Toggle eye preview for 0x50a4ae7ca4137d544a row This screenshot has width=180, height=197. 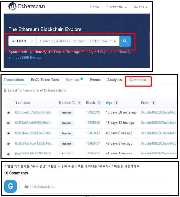pos(8,144)
